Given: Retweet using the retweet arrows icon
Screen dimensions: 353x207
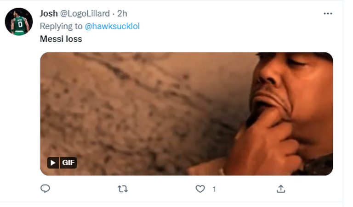Looking at the screenshot, I should pyautogui.click(x=123, y=188).
